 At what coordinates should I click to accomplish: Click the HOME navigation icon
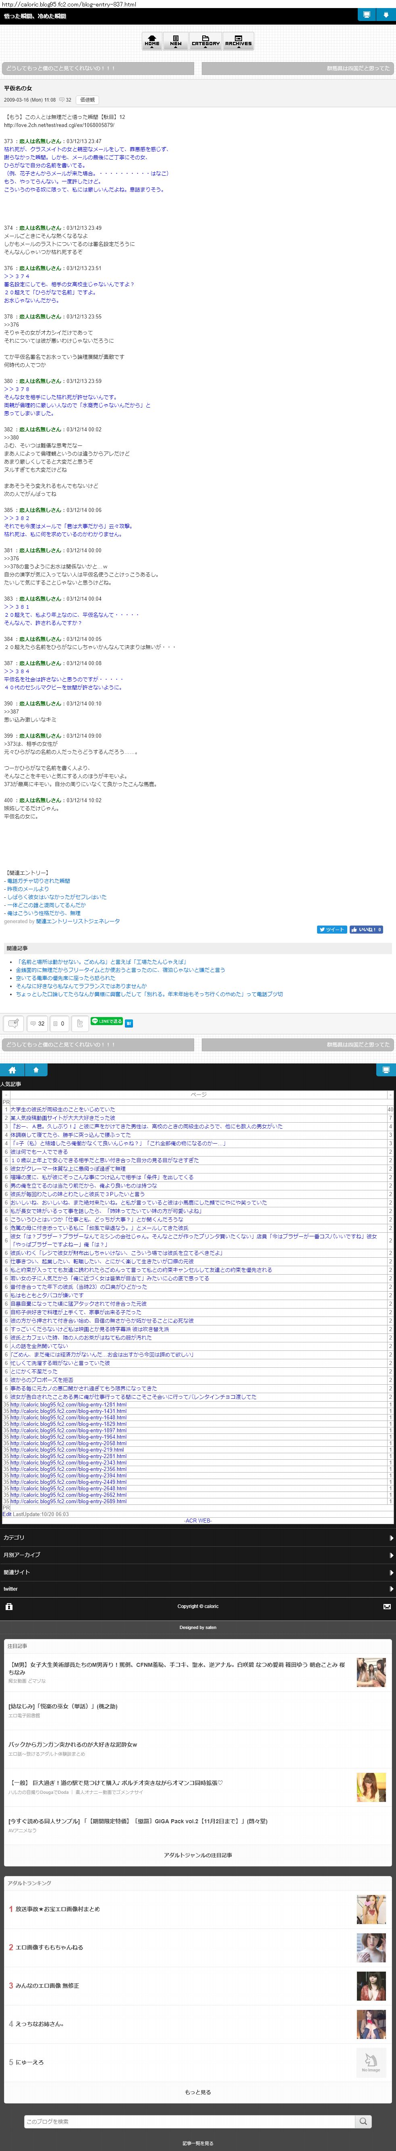tap(152, 41)
